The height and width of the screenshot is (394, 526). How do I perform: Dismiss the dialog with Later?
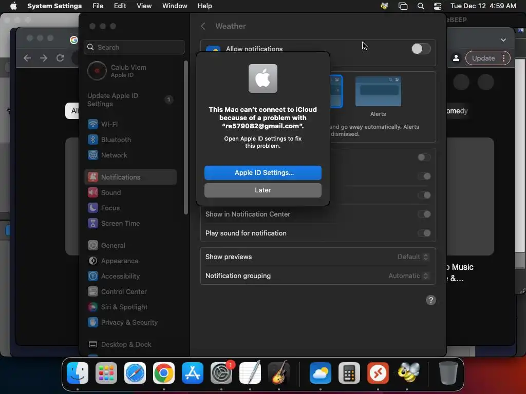262,190
